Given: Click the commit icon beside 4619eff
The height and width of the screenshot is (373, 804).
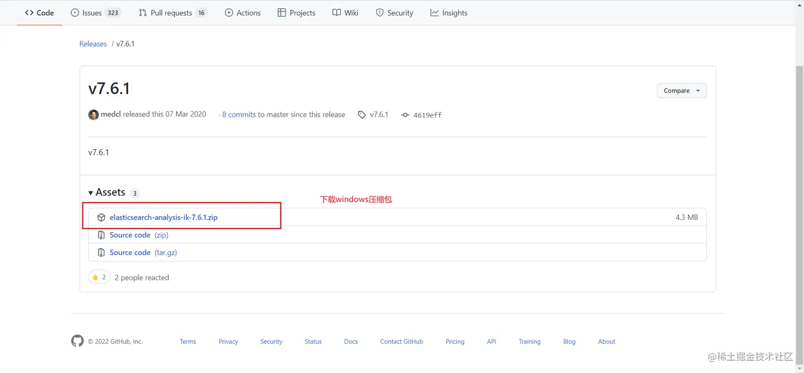Looking at the screenshot, I should click(x=405, y=115).
